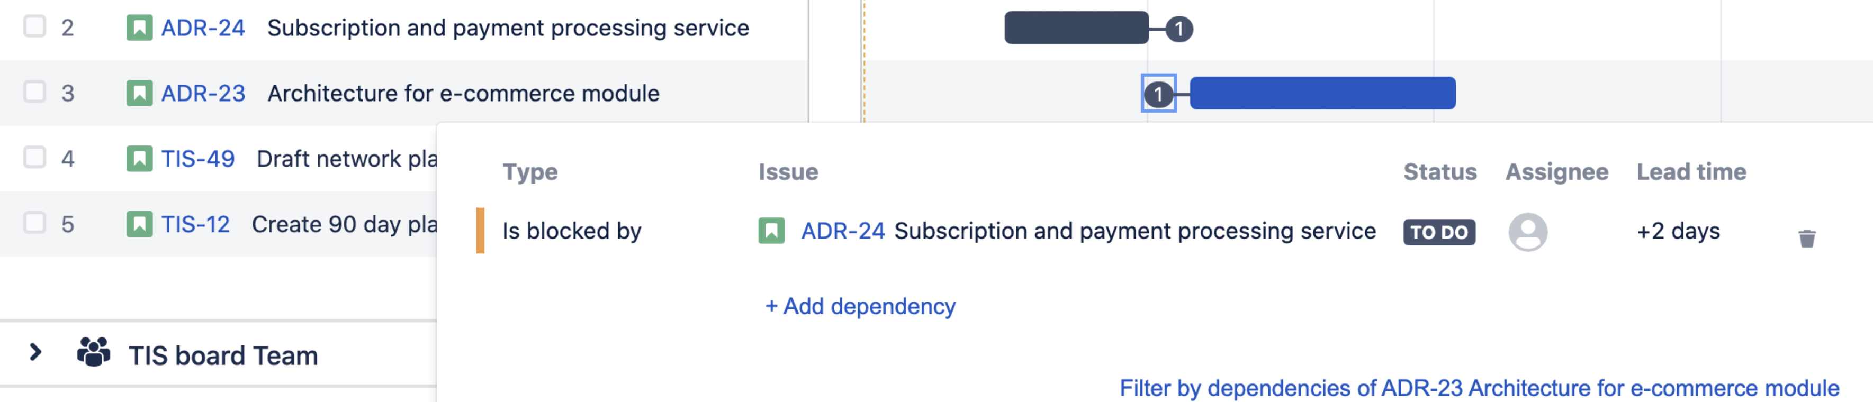Check the box for row 4
Screen dimensions: 1873x402
(x=34, y=158)
